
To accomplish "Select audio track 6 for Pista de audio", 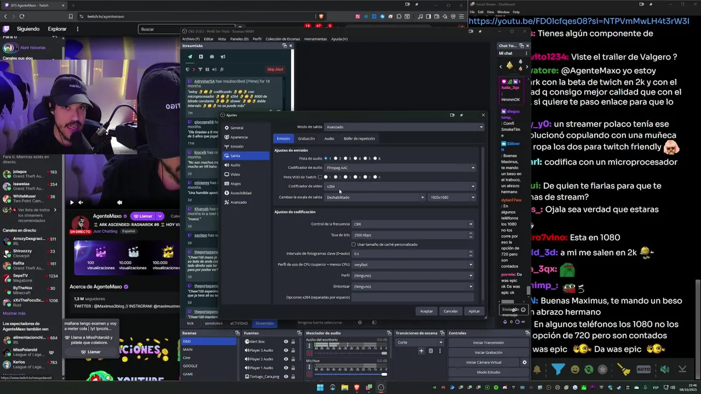I will point(375,158).
